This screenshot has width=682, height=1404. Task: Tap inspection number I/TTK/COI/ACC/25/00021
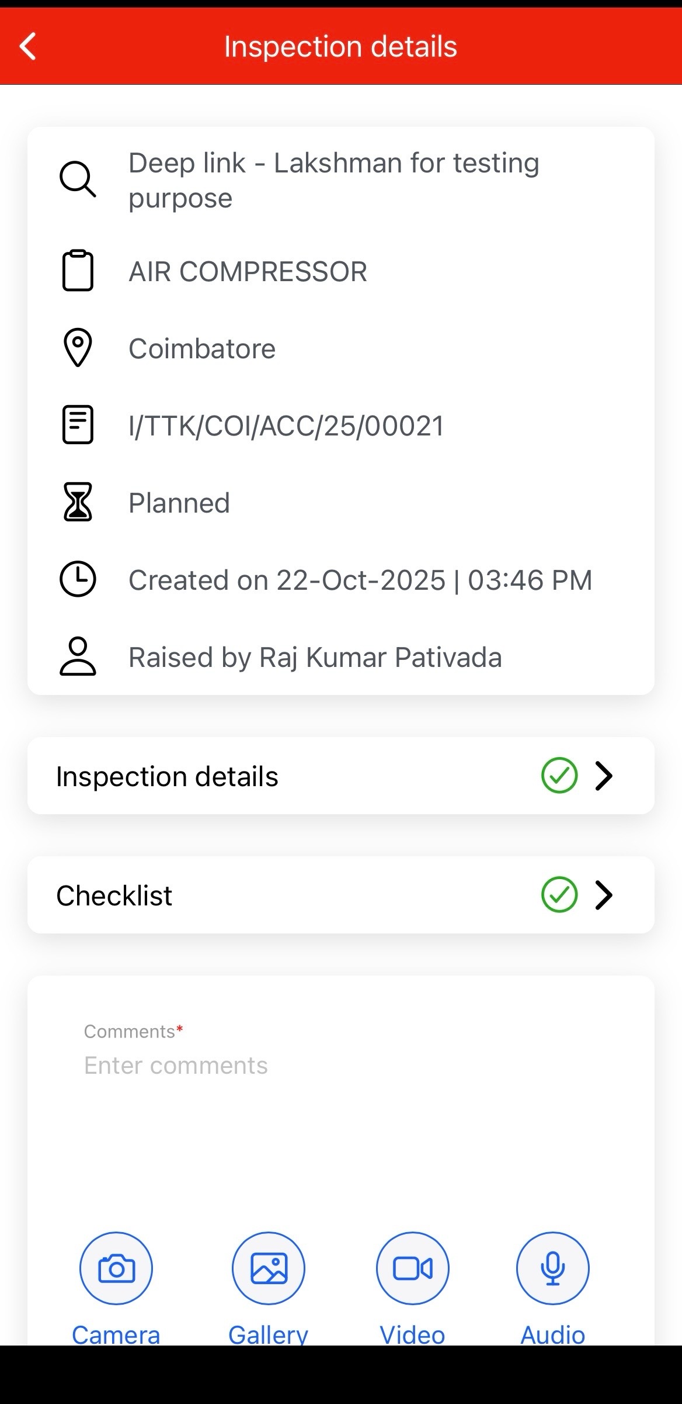(286, 426)
